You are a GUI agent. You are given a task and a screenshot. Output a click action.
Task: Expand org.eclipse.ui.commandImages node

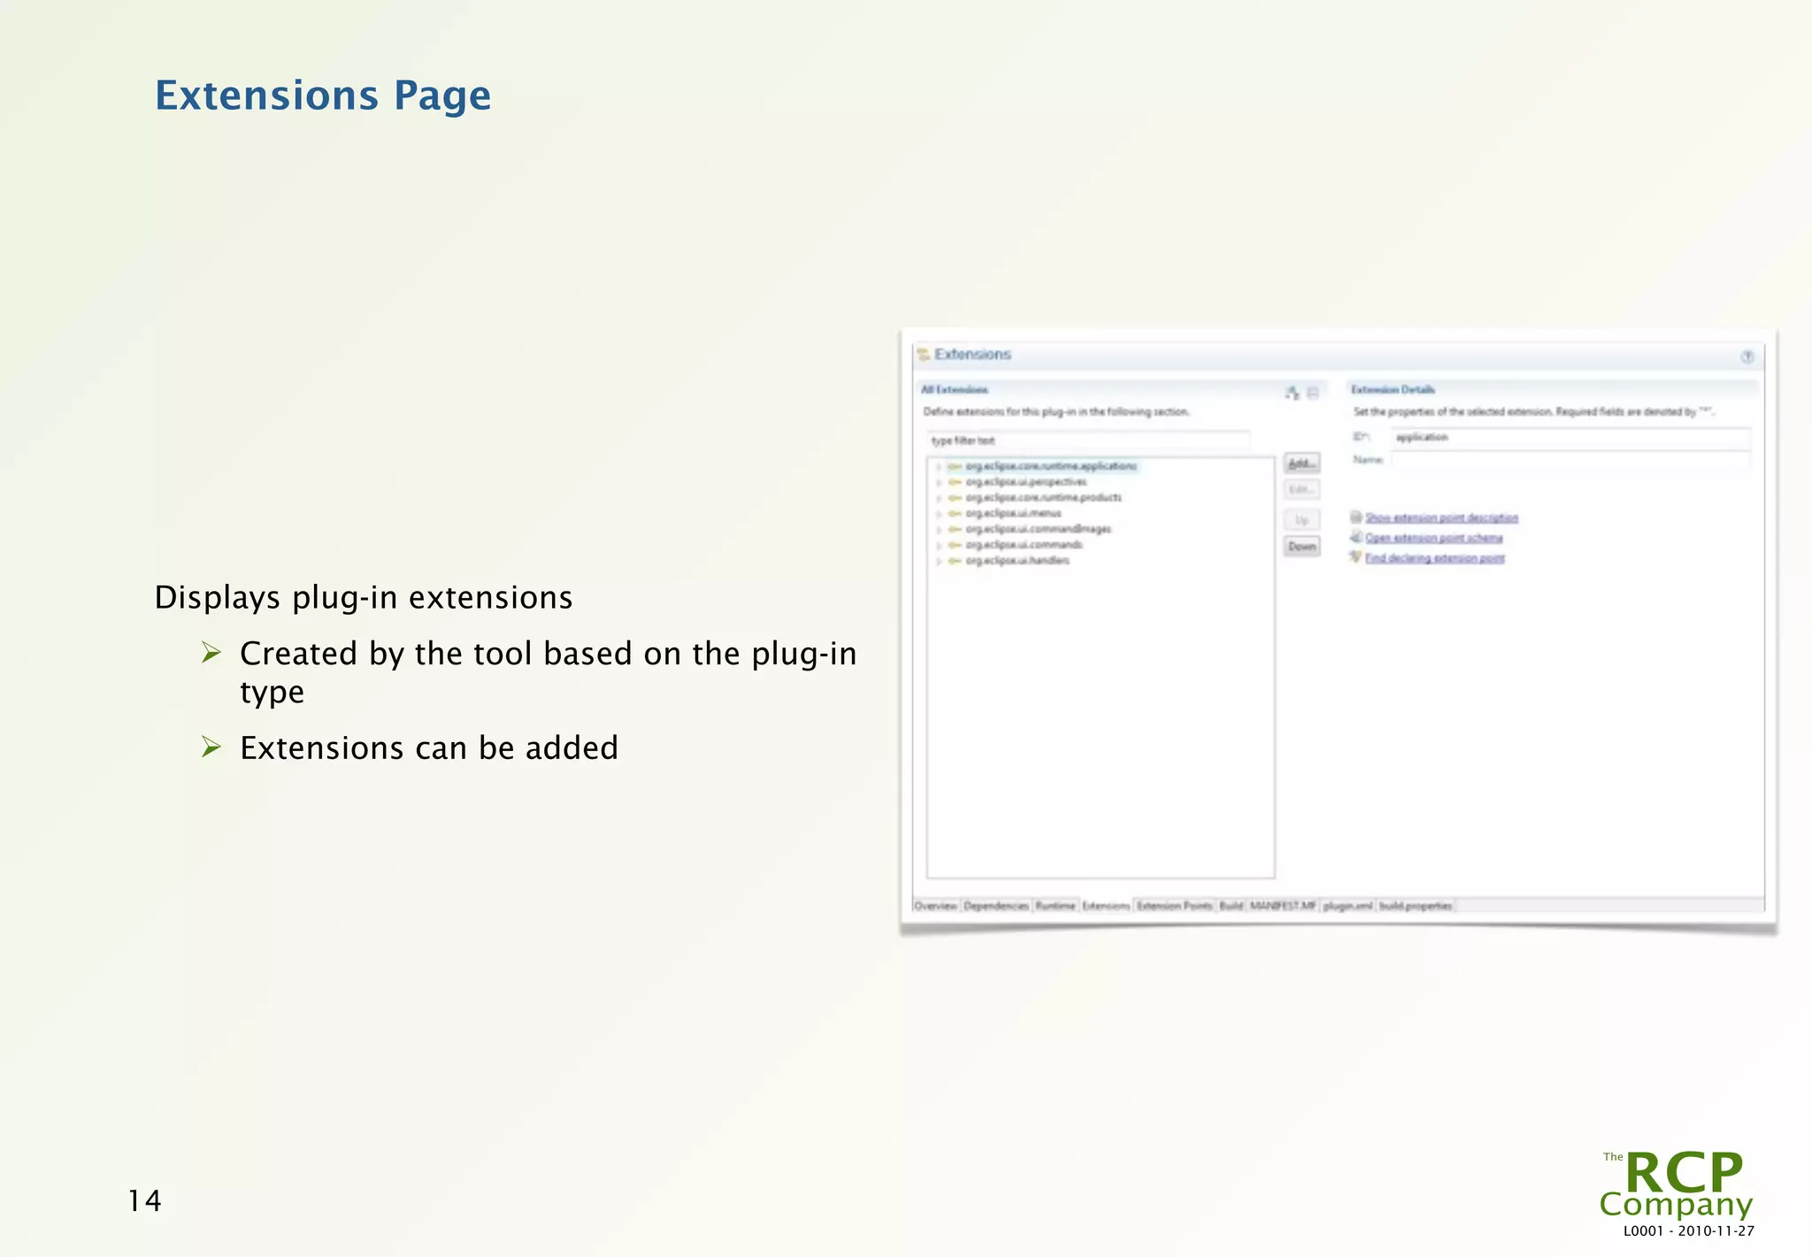coord(939,529)
